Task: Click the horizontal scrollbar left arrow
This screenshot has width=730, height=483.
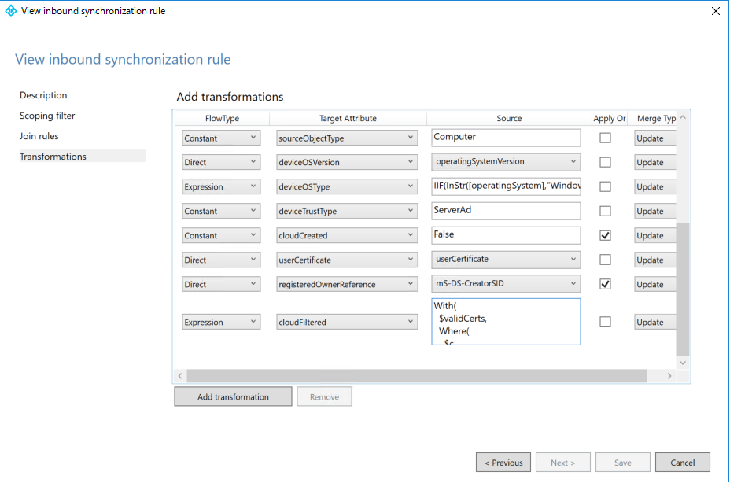Action: point(180,375)
